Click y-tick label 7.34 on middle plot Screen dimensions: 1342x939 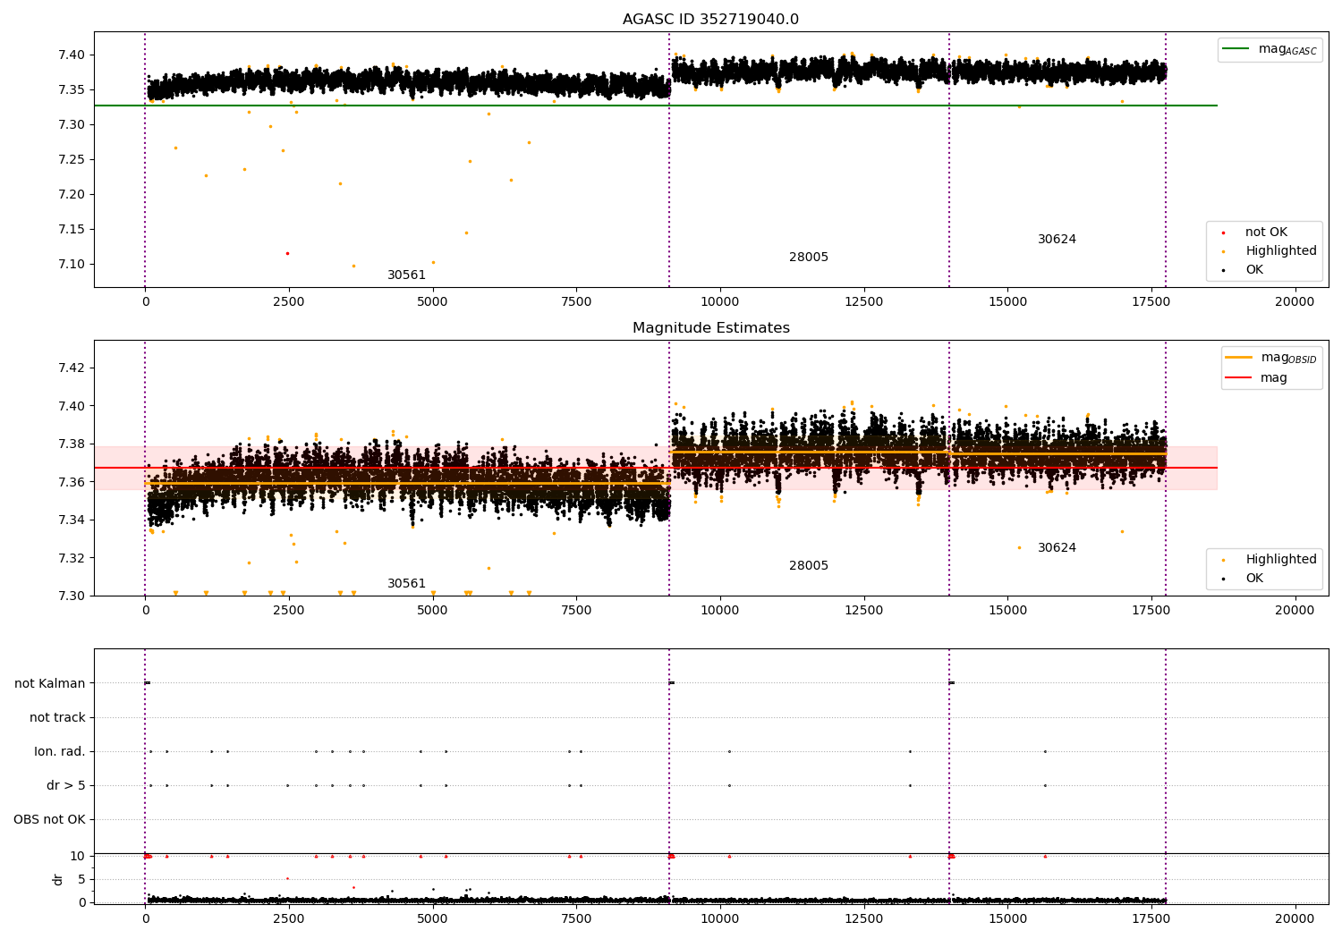(72, 520)
